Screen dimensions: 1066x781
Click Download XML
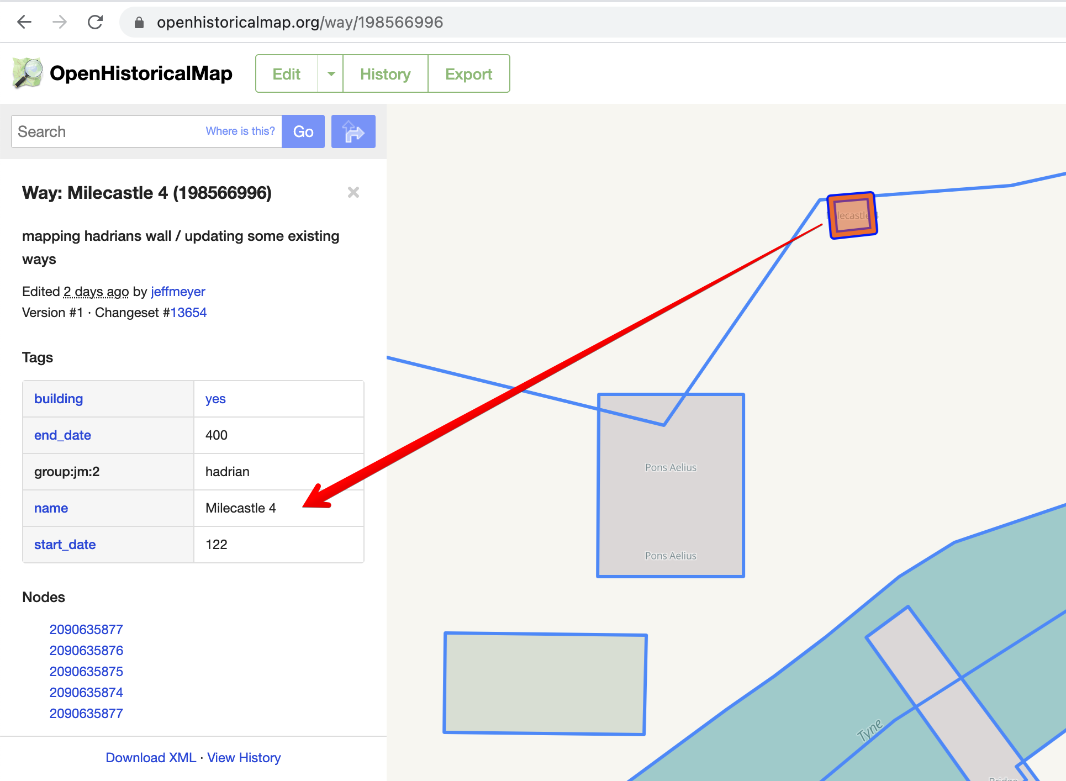pos(150,757)
